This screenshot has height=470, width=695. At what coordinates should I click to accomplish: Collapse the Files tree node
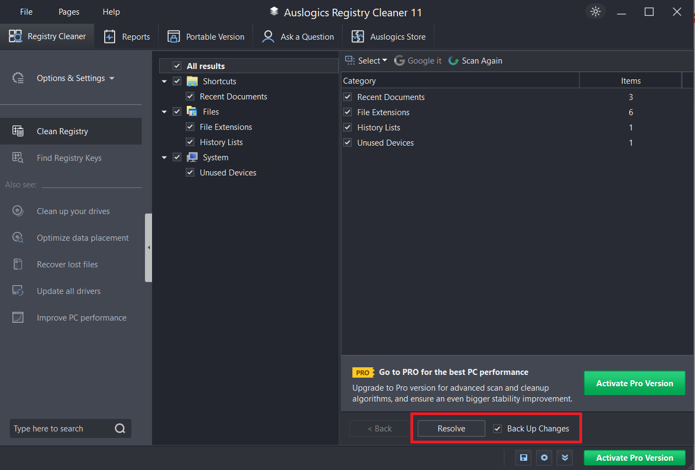click(165, 112)
